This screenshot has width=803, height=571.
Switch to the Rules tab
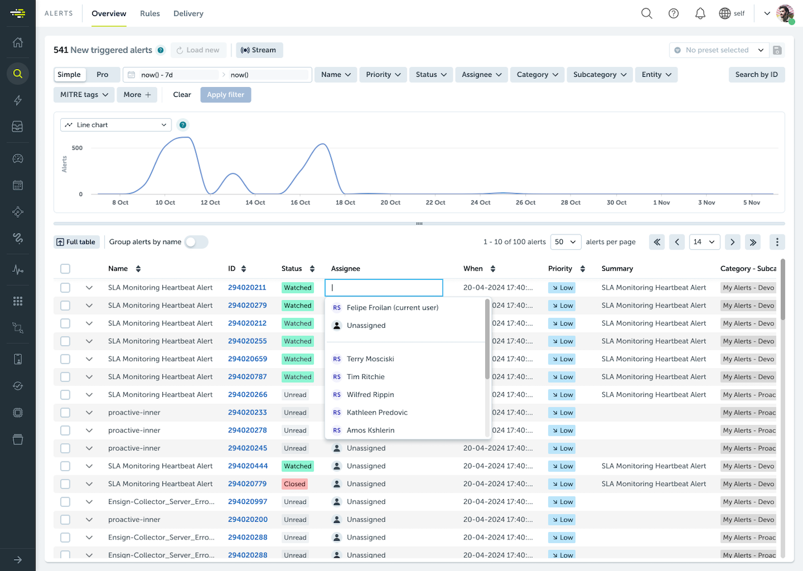150,14
